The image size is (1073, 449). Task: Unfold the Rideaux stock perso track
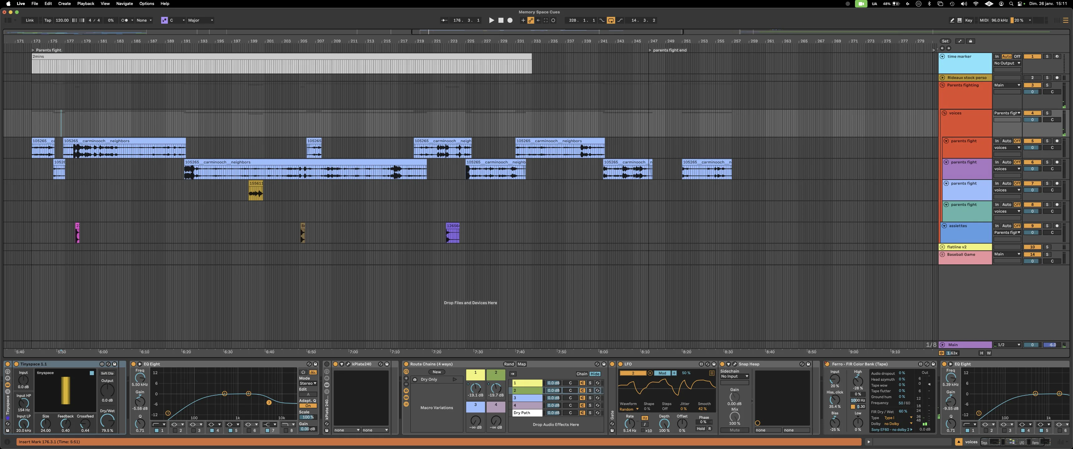pyautogui.click(x=942, y=77)
